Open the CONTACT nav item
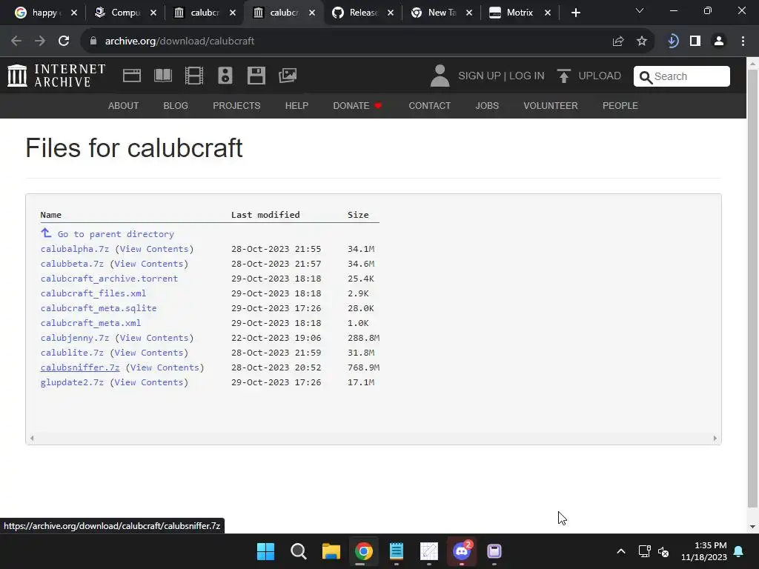This screenshot has height=569, width=759. pyautogui.click(x=429, y=105)
